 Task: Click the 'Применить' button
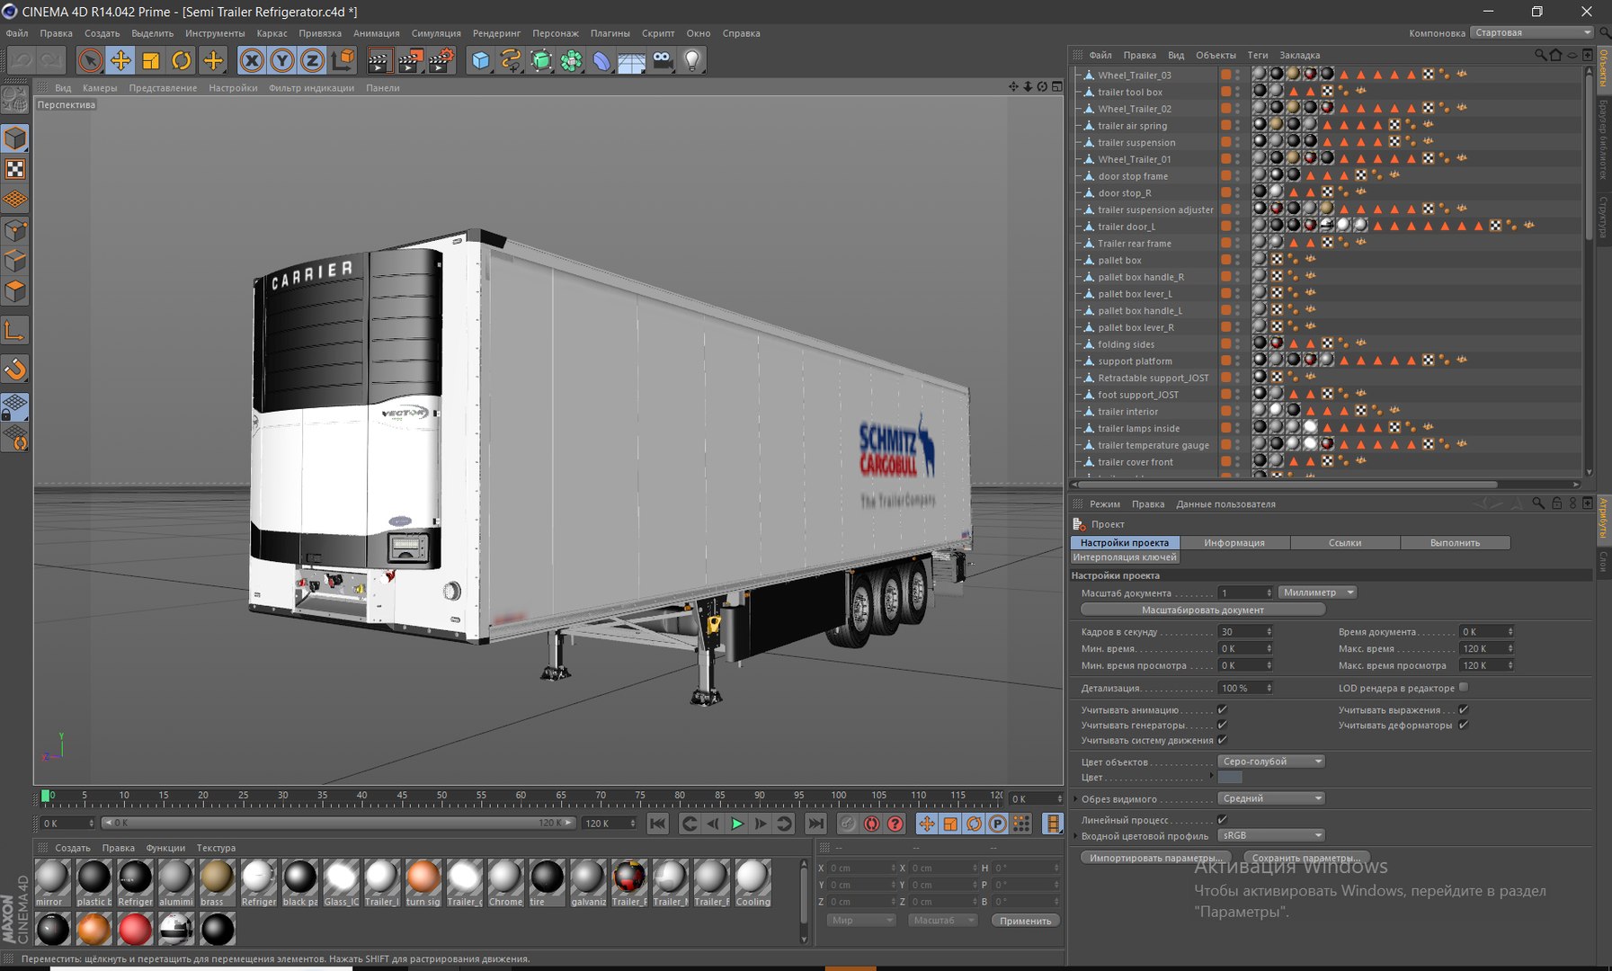[x=1026, y=921]
